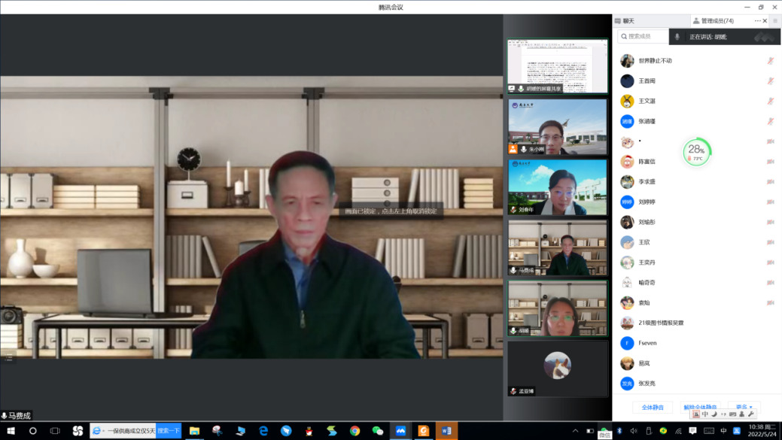Select member 21级图书情报吴霞 in the list
782x440 pixels.
pos(697,323)
